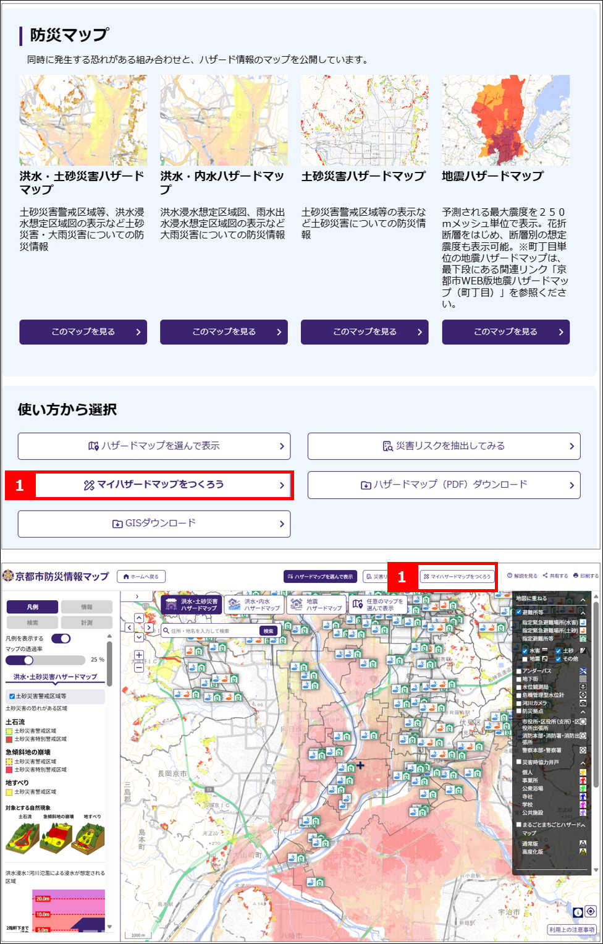603x944 pixels.
Task: Click 利用上の注意事項 button
Action: [571, 930]
